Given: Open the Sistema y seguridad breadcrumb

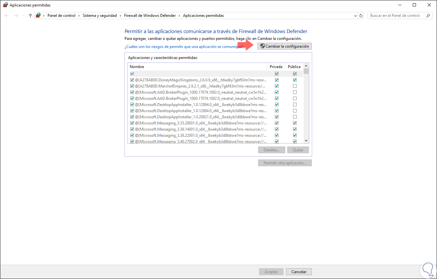Looking at the screenshot, I should tap(100, 16).
